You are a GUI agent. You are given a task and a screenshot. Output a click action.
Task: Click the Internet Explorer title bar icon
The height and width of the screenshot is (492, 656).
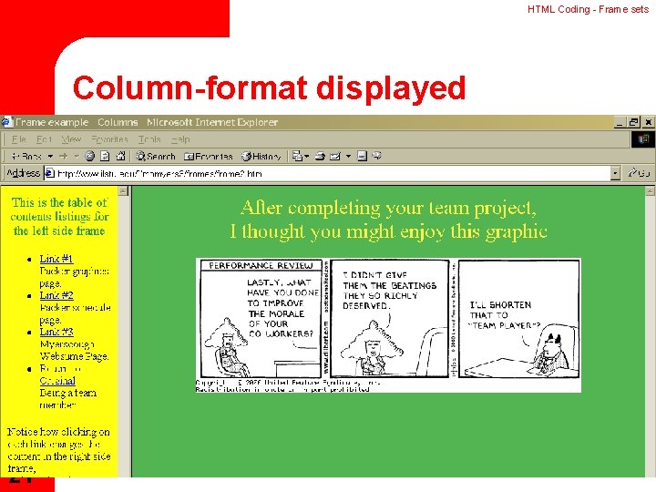[6, 122]
